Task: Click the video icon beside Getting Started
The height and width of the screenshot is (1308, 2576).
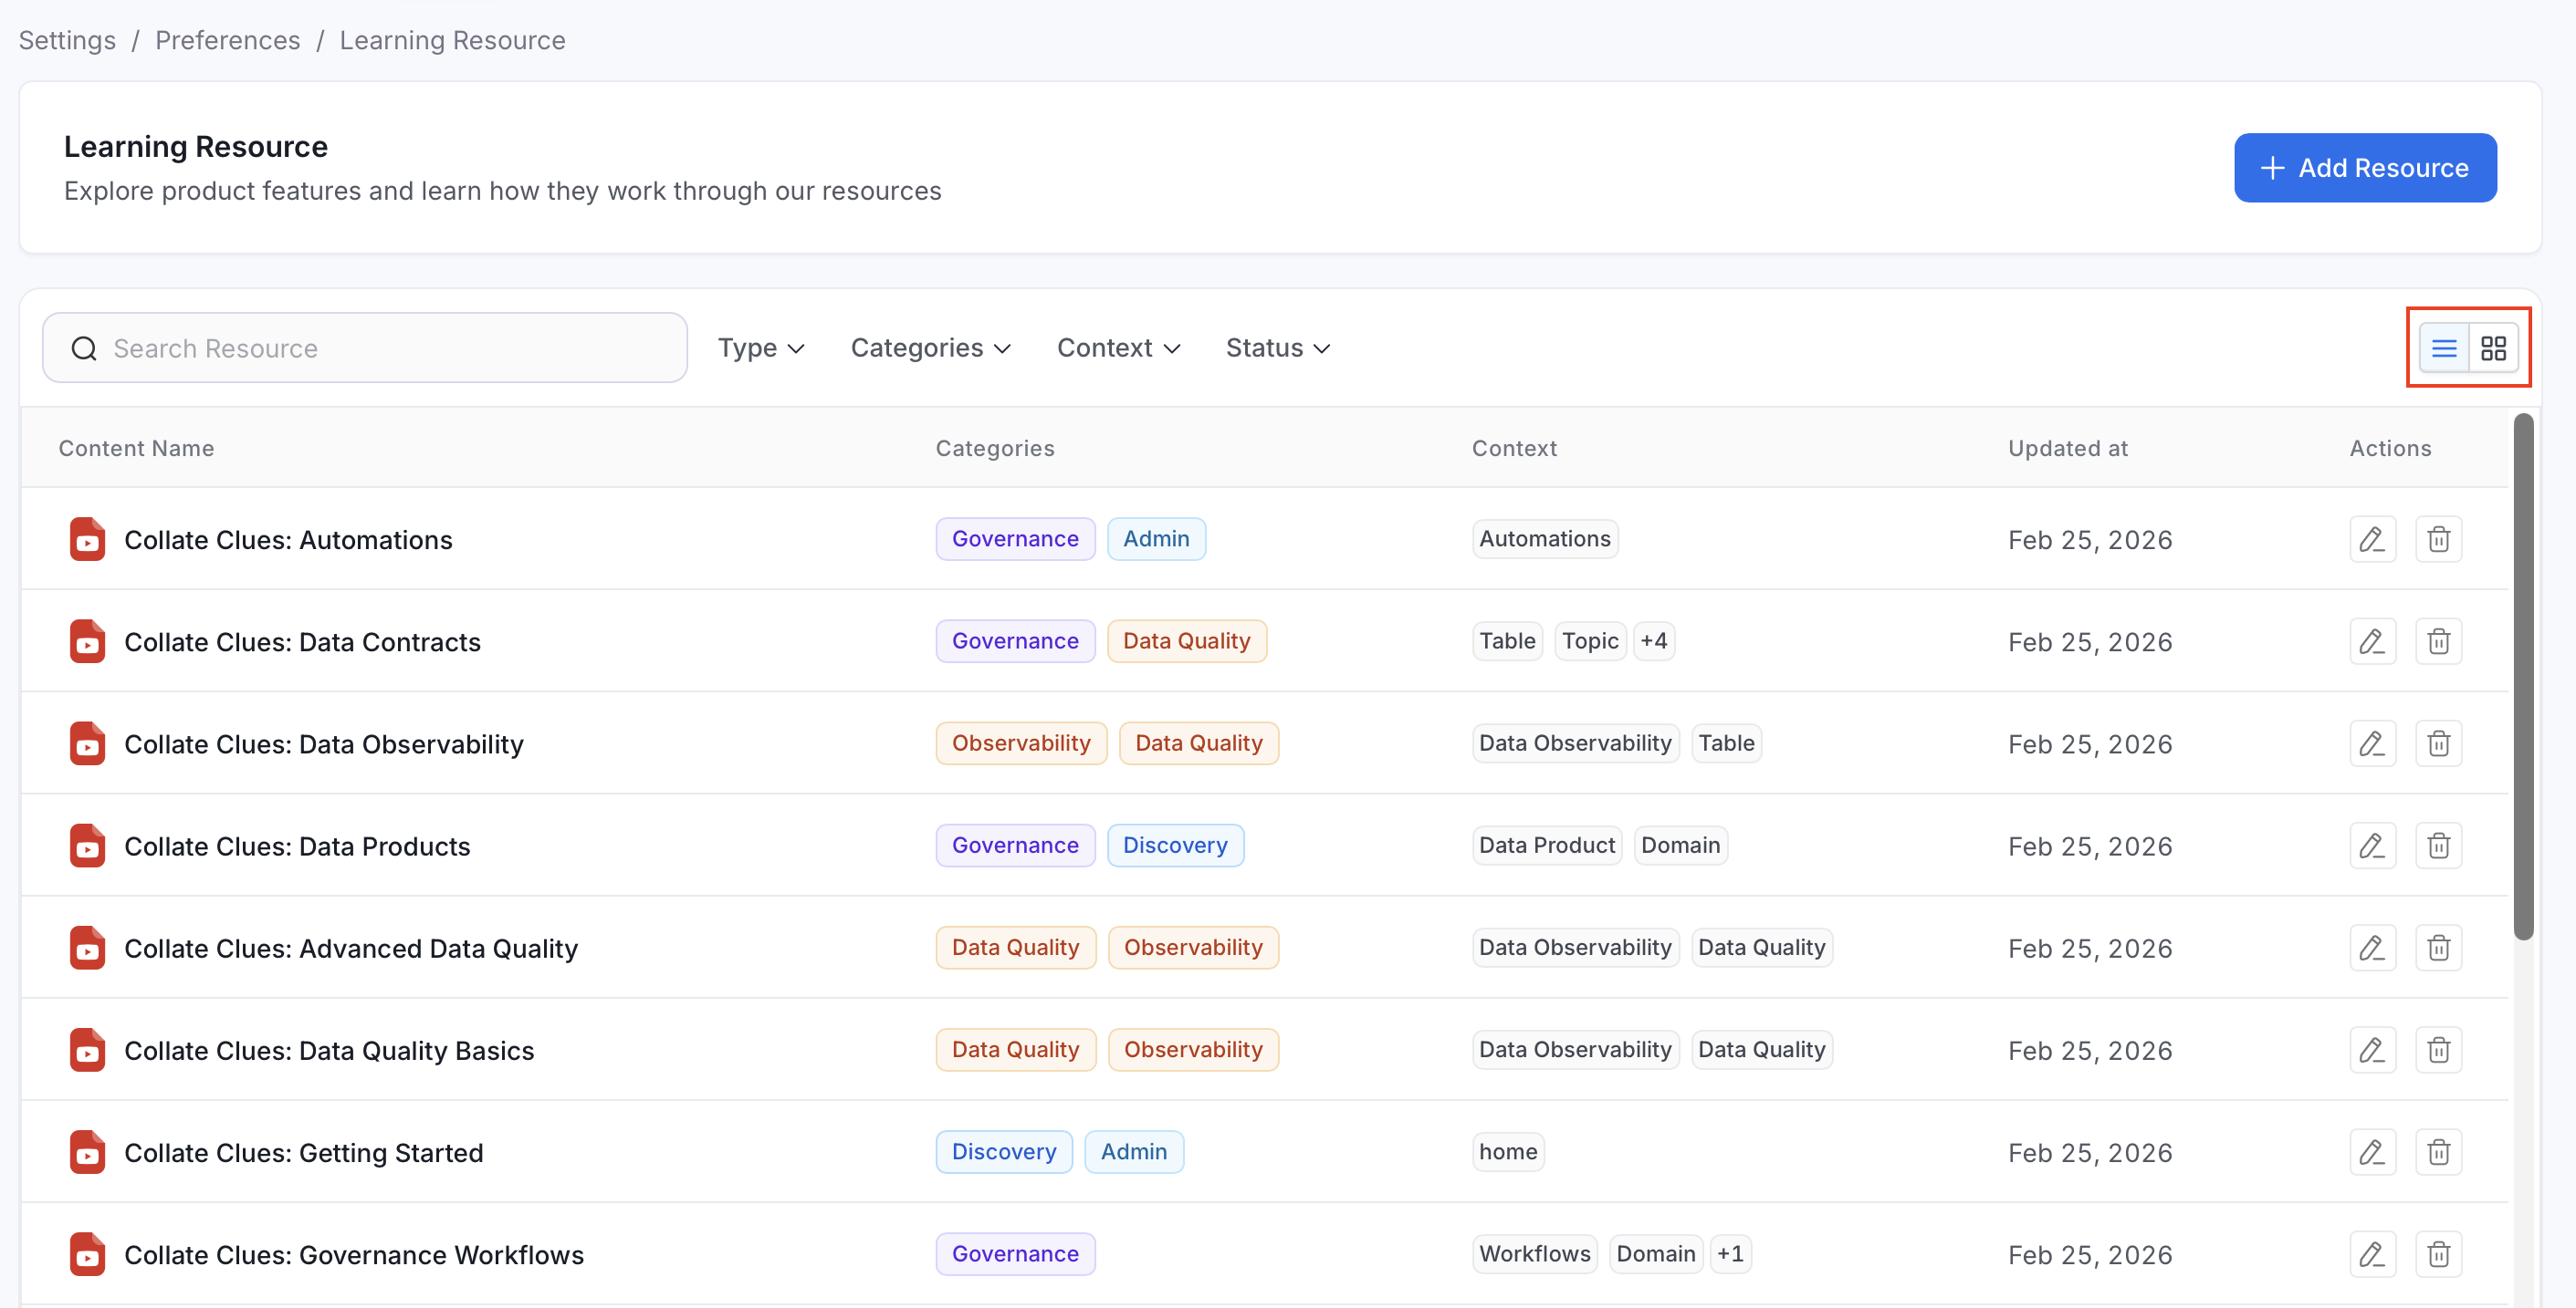Action: 87,1152
